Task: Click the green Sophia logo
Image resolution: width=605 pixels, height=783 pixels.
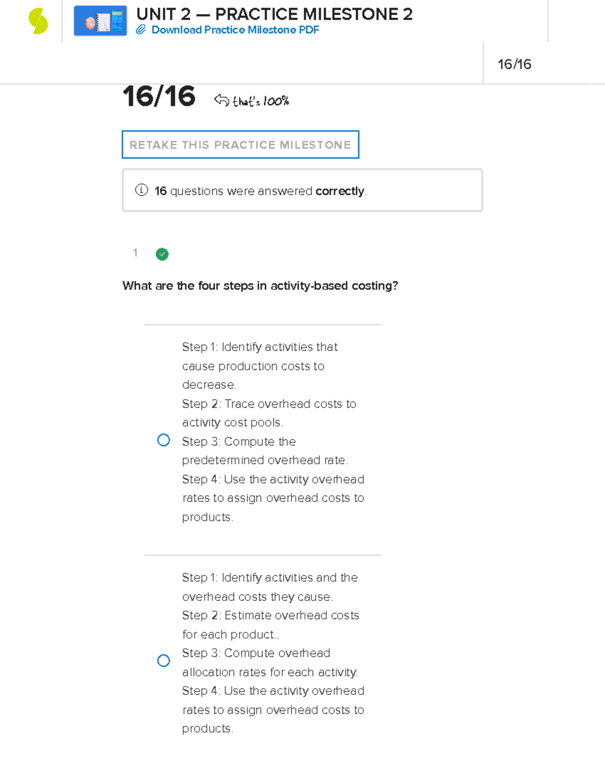Action: pos(38,22)
